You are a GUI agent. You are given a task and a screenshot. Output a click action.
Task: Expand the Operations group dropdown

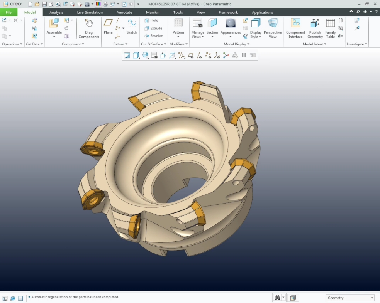tap(12, 44)
